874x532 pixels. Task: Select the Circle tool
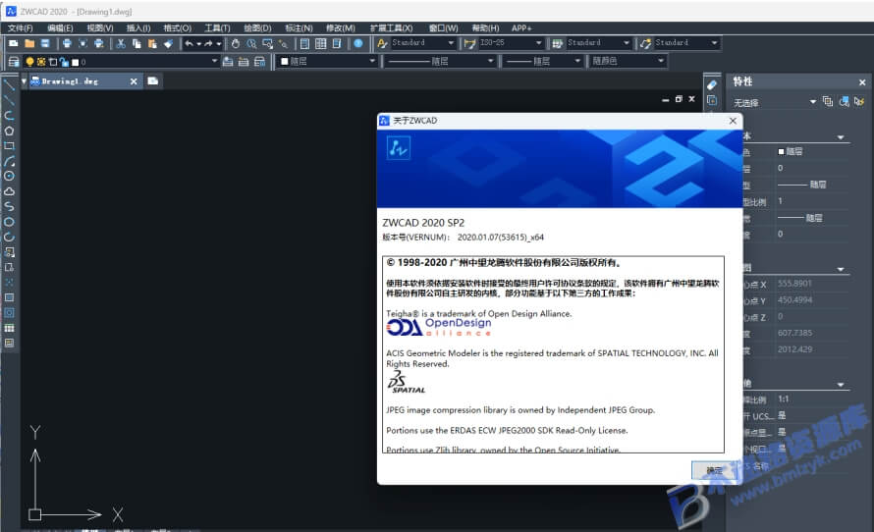pyautogui.click(x=9, y=176)
